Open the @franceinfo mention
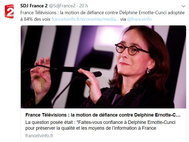The image size is (189, 142). click(x=139, y=19)
